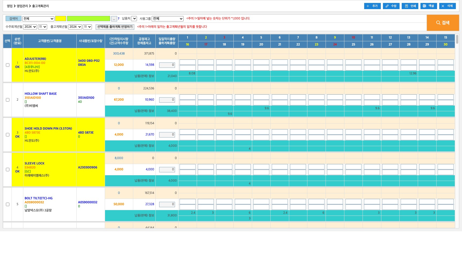The height and width of the screenshot is (275, 462).
Task: Open the 수주회계년월 year dropdown
Action: 30,27
